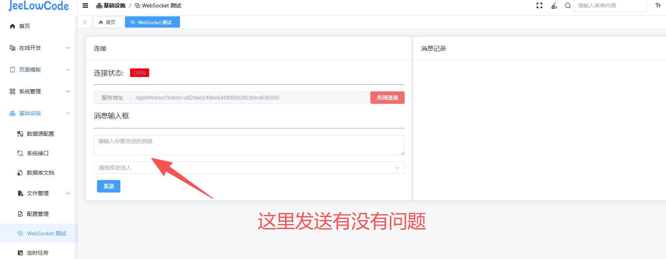Switch to the 首页 tab
666x259 pixels.
click(108, 22)
